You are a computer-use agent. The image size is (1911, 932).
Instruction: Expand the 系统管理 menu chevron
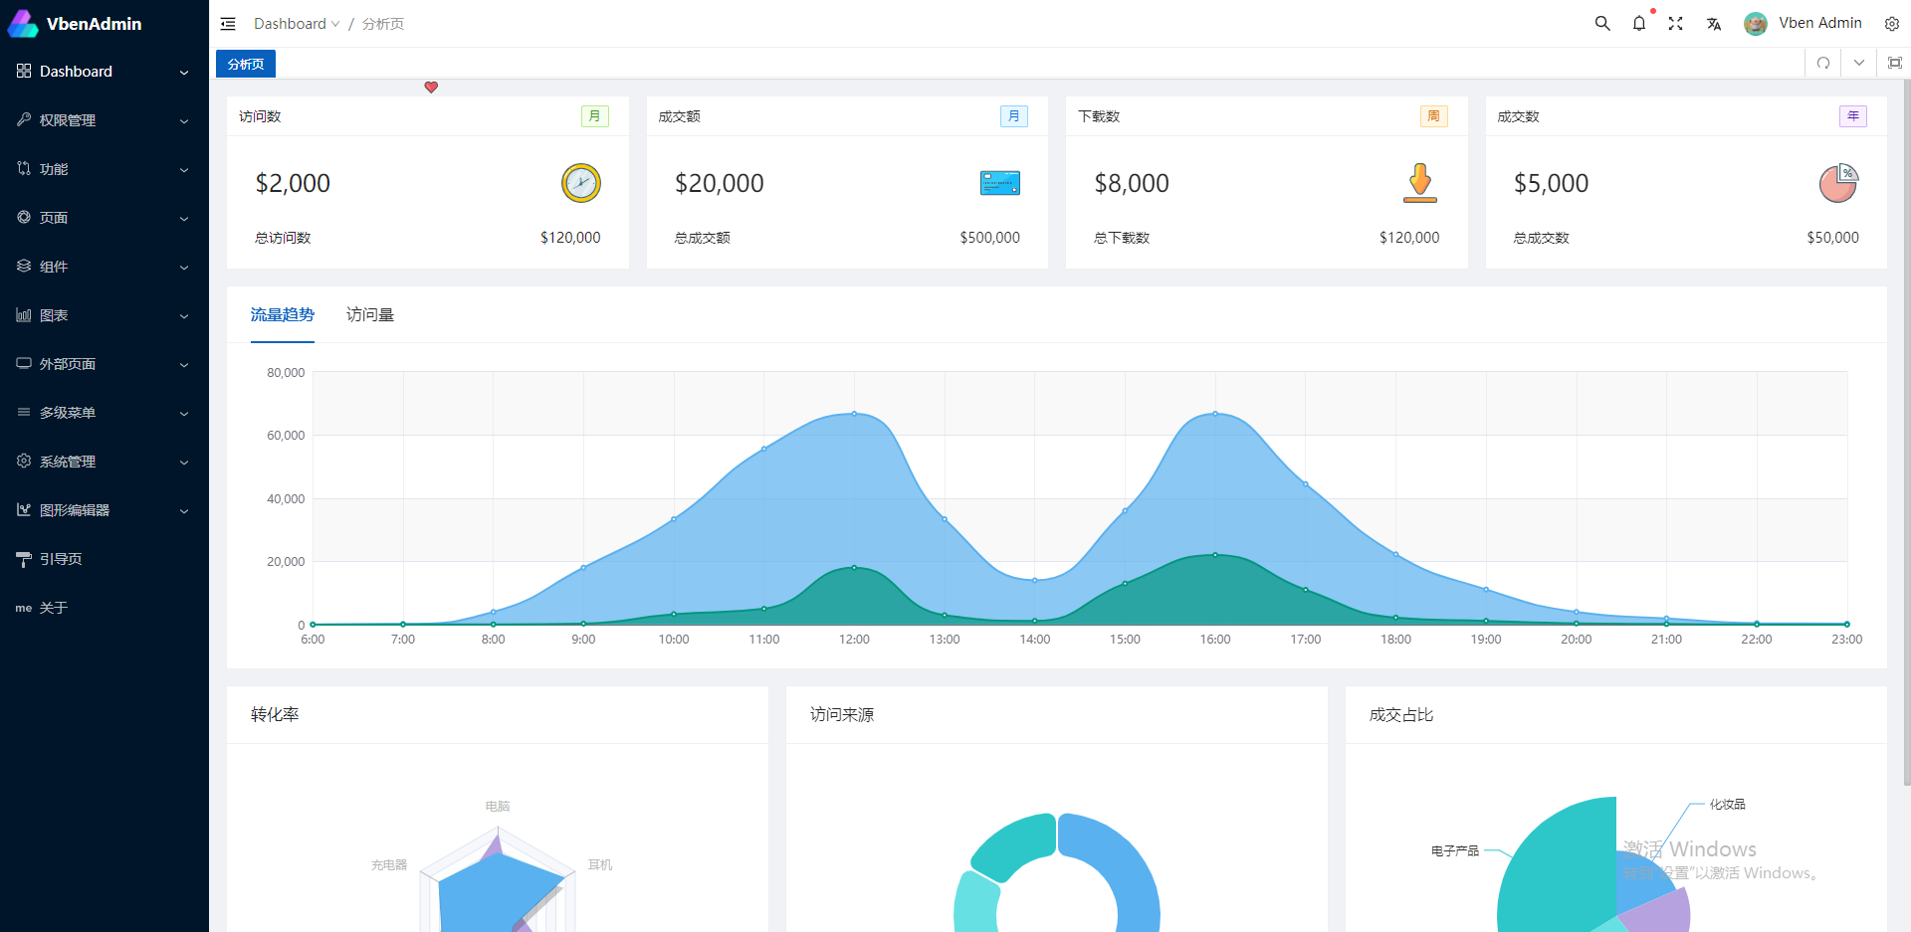(184, 463)
